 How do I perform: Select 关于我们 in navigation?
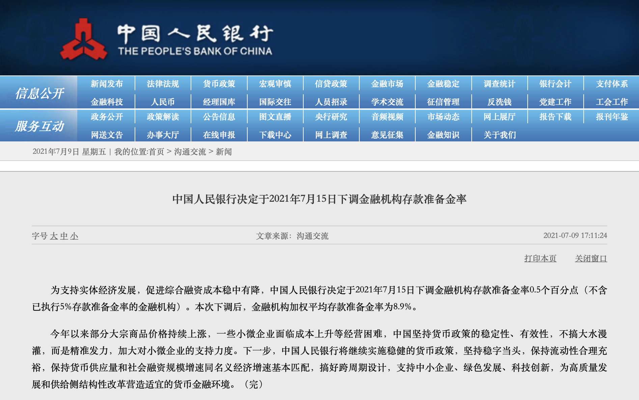click(499, 134)
